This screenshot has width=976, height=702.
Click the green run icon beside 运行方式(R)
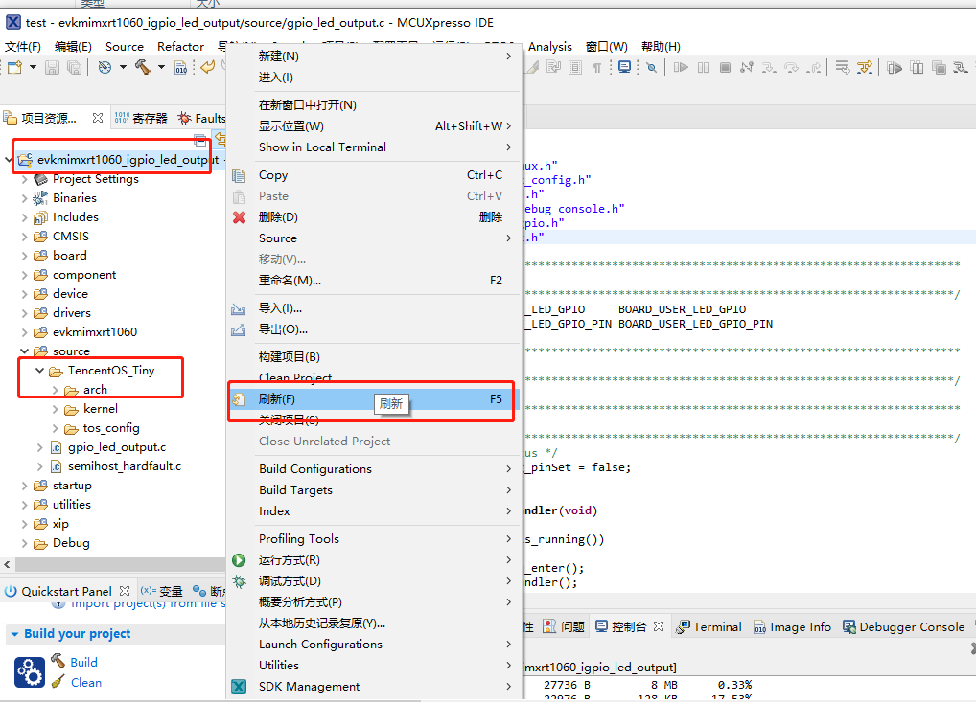[x=239, y=560]
